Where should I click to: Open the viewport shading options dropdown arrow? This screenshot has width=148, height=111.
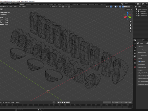pos(131,6)
